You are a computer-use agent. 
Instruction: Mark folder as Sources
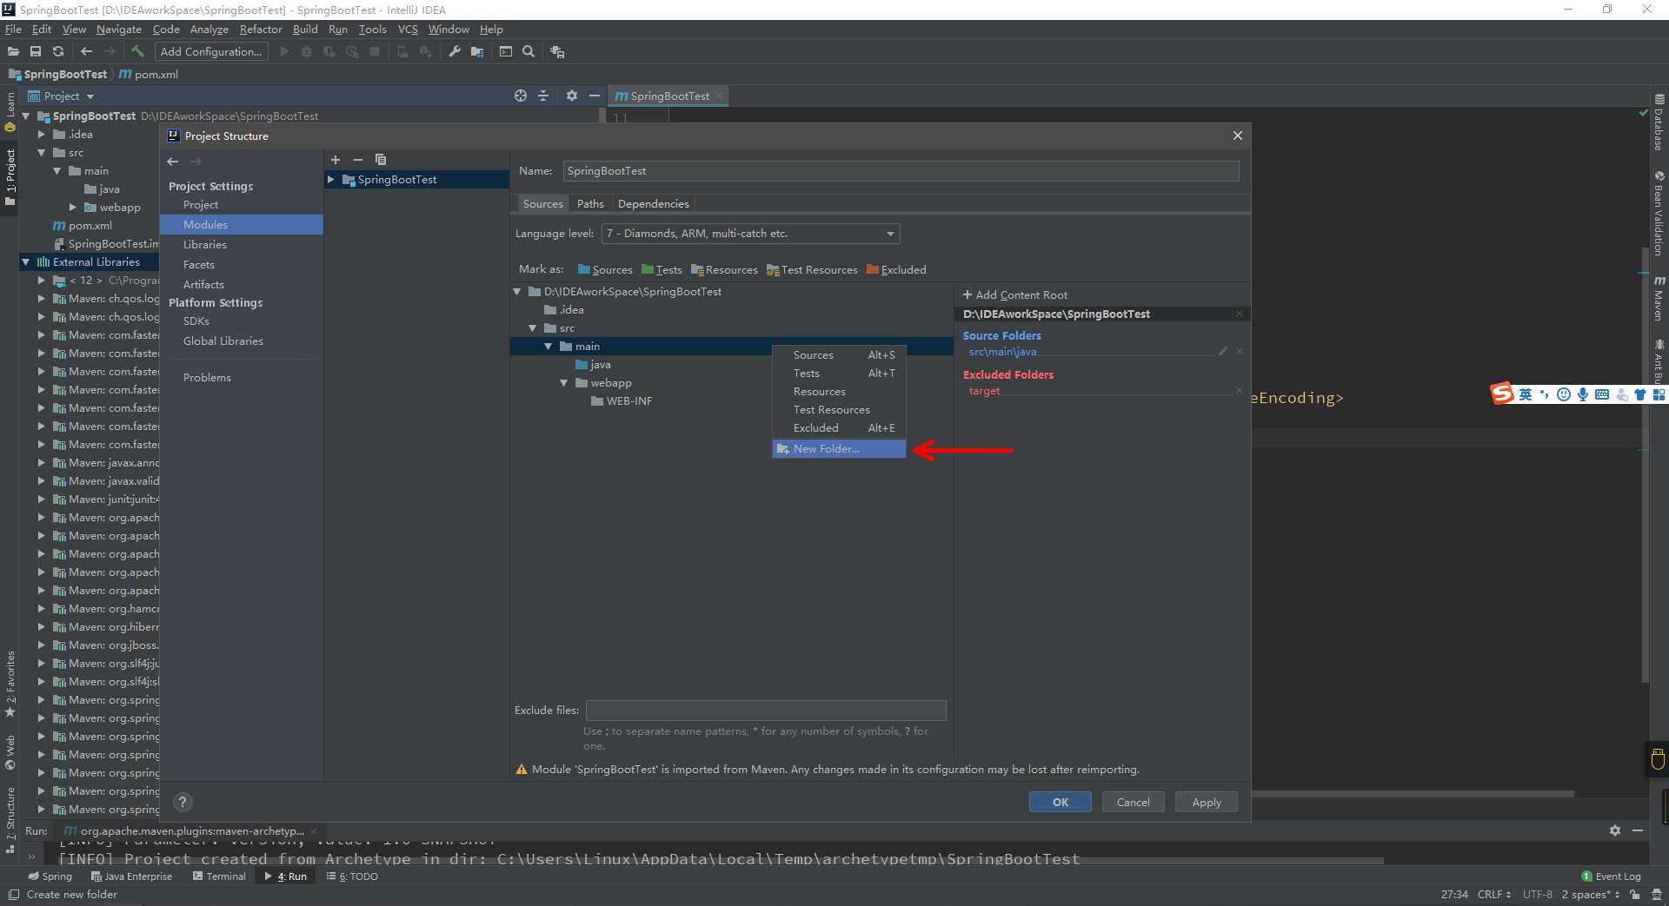click(605, 270)
